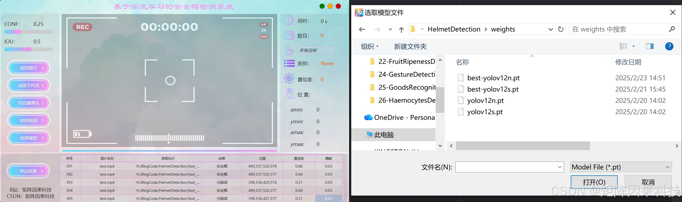
Task: Sort by 名称 column header
Action: coord(462,62)
